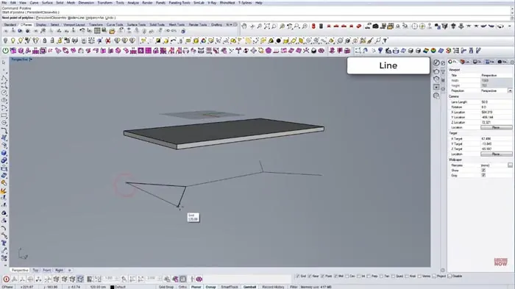The image size is (515, 289).
Task: Click the dark light bulb Hide objects icon
Action: pos(5,40)
